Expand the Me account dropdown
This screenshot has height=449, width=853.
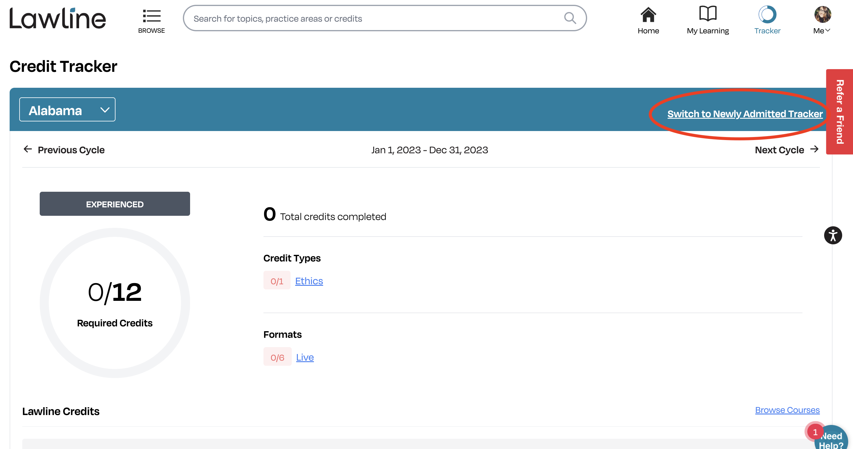click(x=821, y=31)
